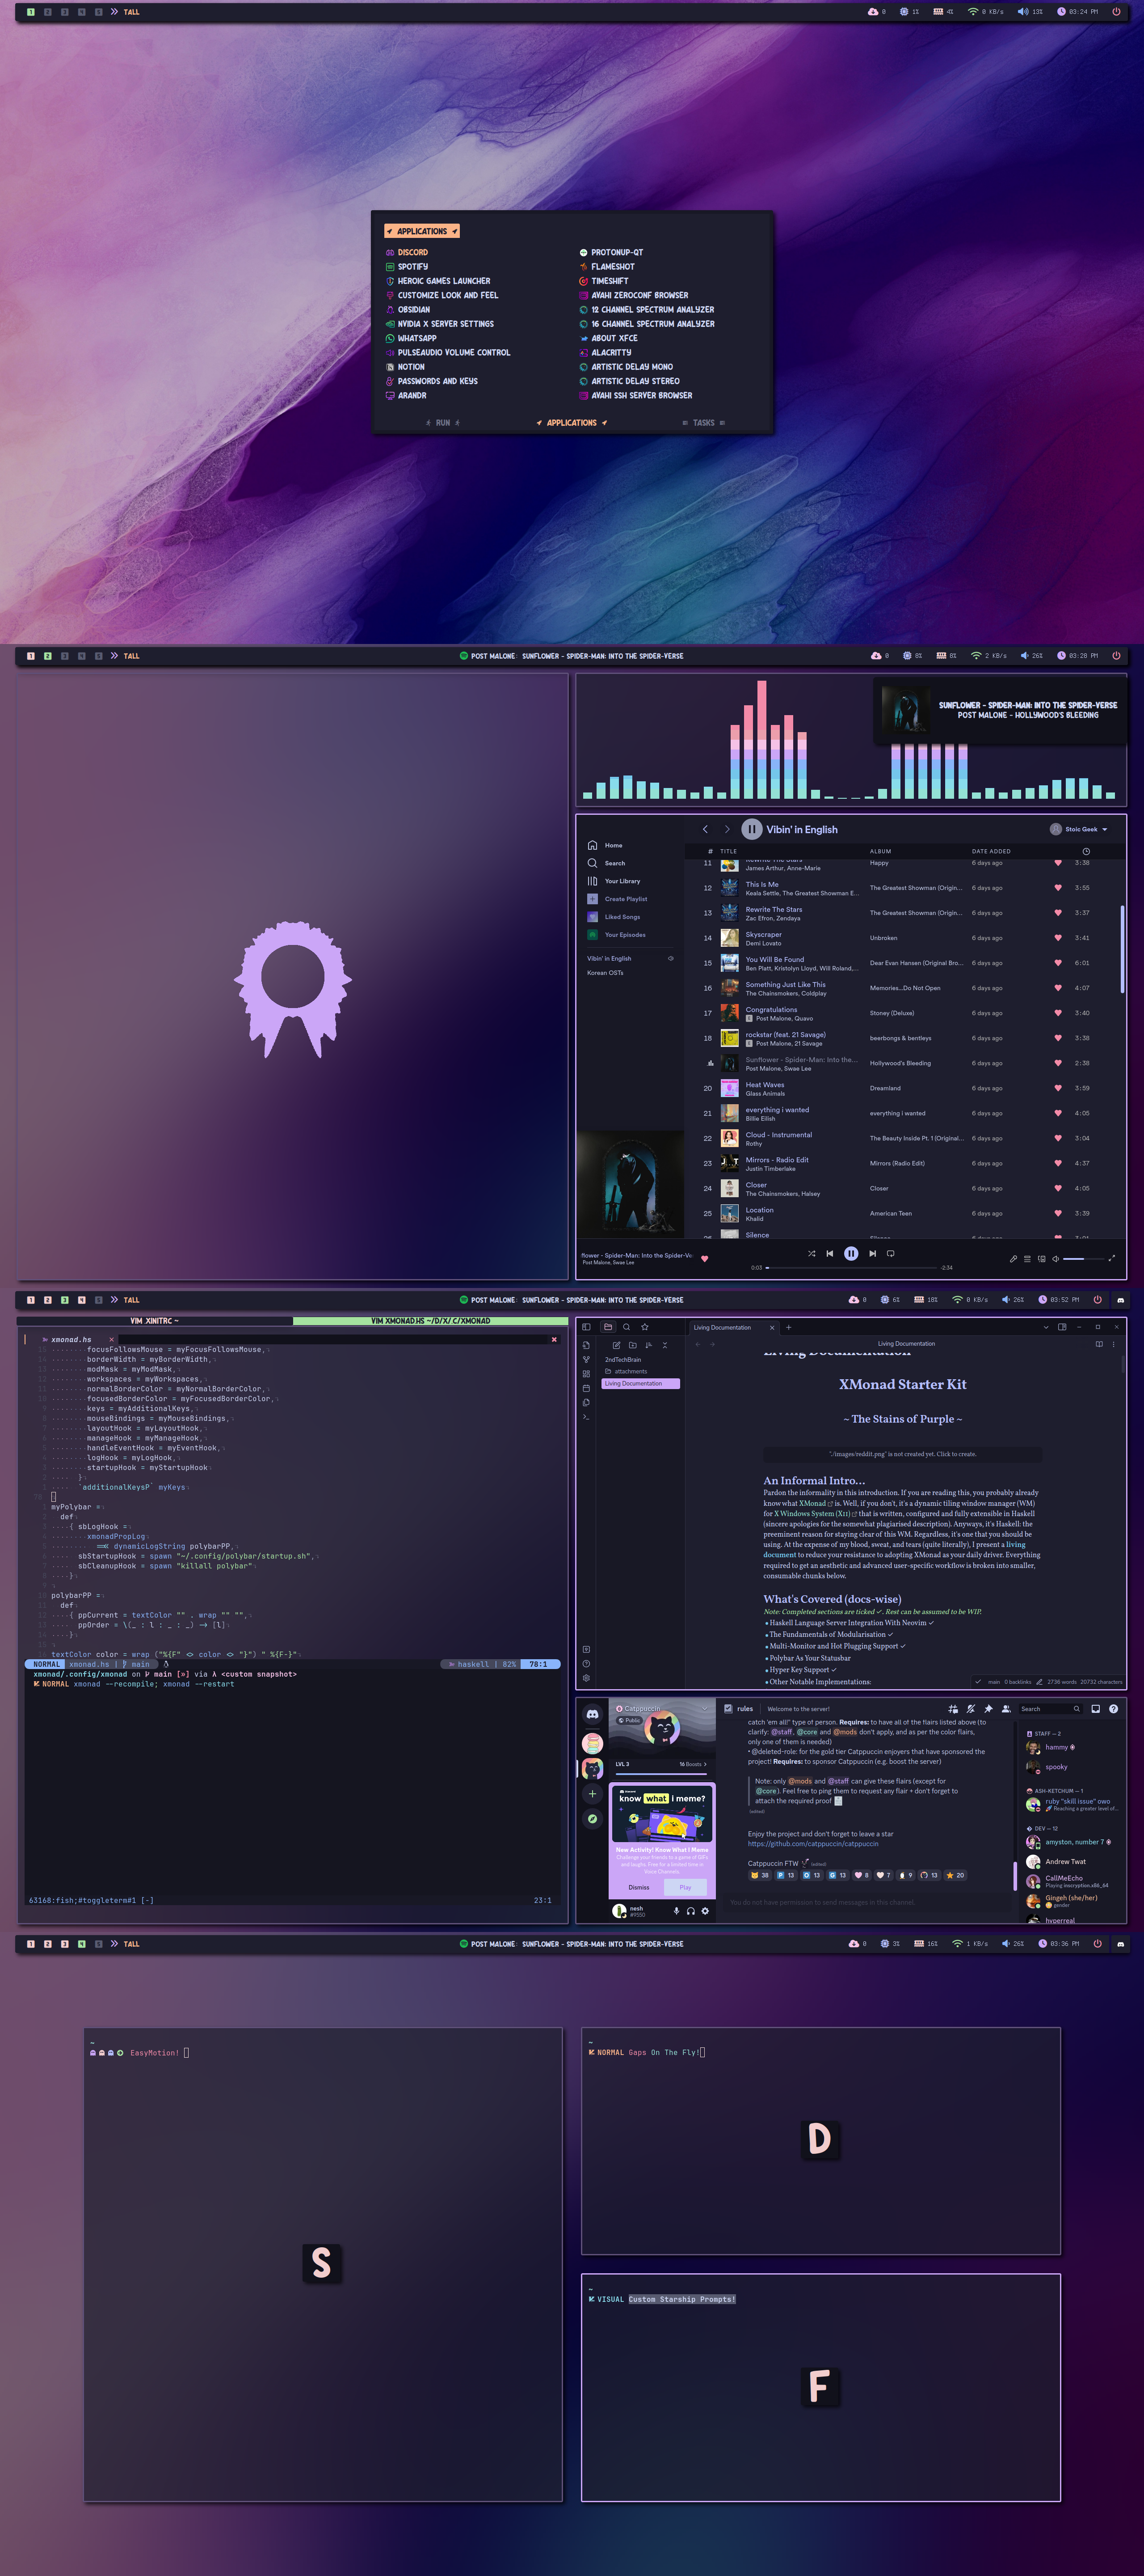Open Discord pinned messages icon

pyautogui.click(x=988, y=1709)
